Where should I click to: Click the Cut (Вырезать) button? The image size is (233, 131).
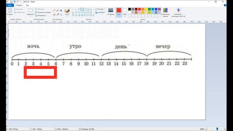pos(19,9)
